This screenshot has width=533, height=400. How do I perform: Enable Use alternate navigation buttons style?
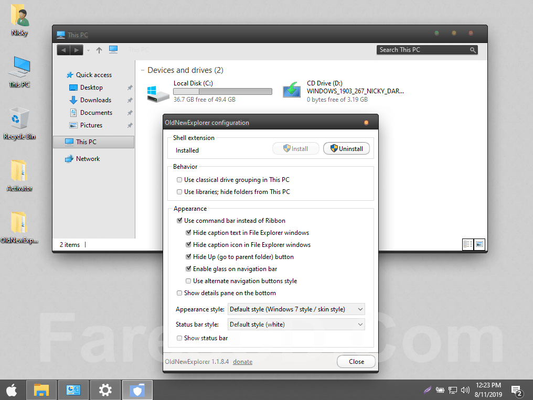[188, 281]
